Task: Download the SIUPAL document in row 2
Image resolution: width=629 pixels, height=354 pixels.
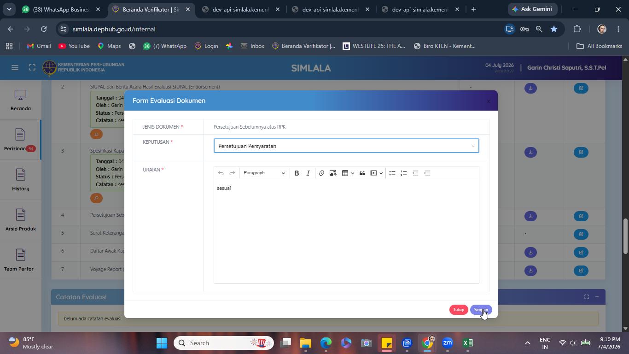Action: click(530, 88)
